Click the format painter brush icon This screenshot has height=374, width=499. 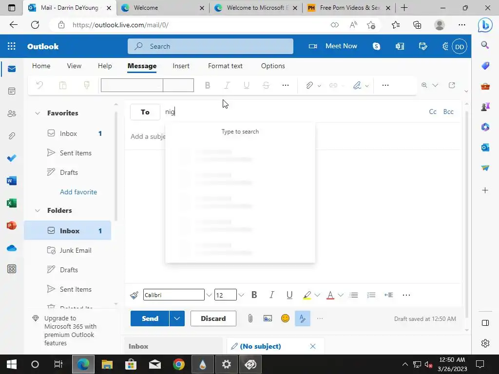tap(134, 295)
